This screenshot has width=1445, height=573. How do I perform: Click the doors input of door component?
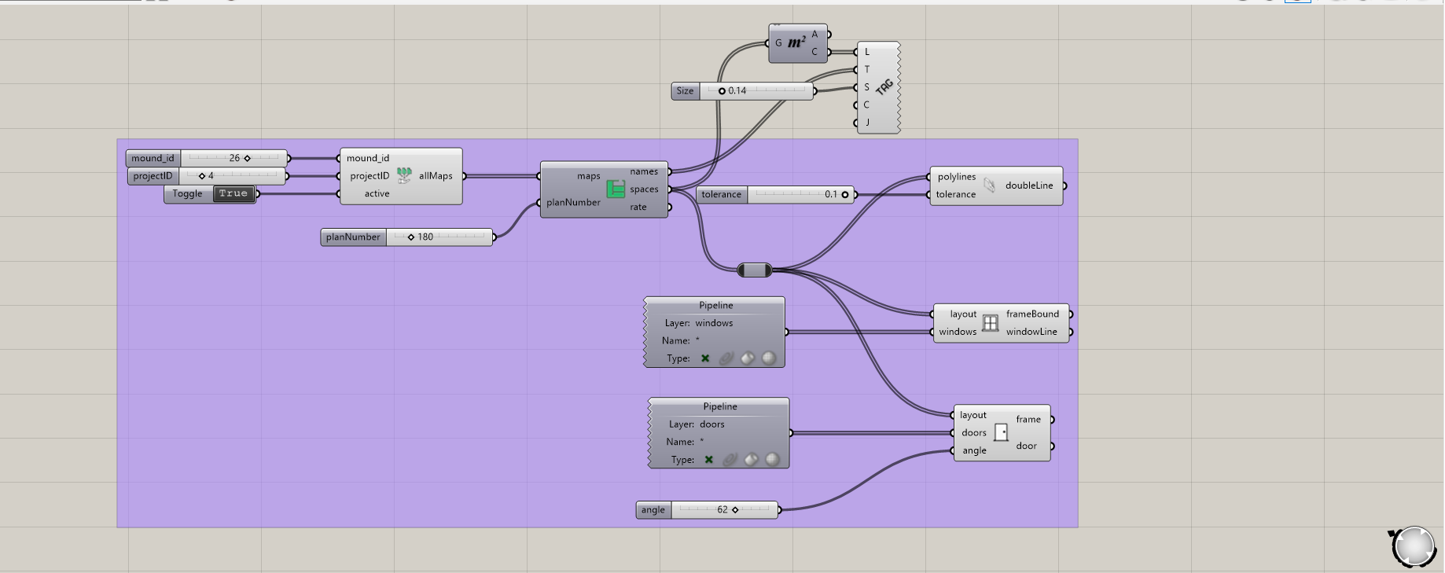click(x=974, y=433)
